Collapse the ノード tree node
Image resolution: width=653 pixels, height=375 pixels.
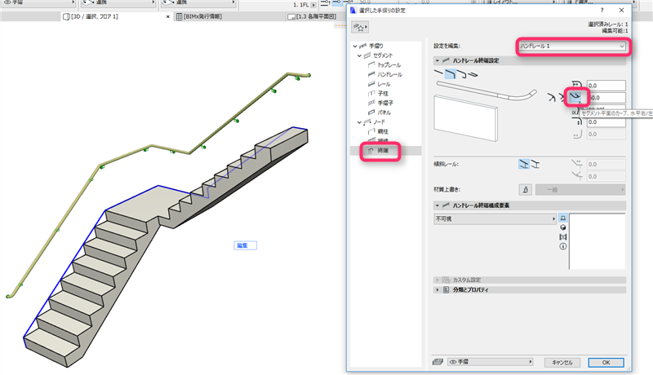[359, 122]
